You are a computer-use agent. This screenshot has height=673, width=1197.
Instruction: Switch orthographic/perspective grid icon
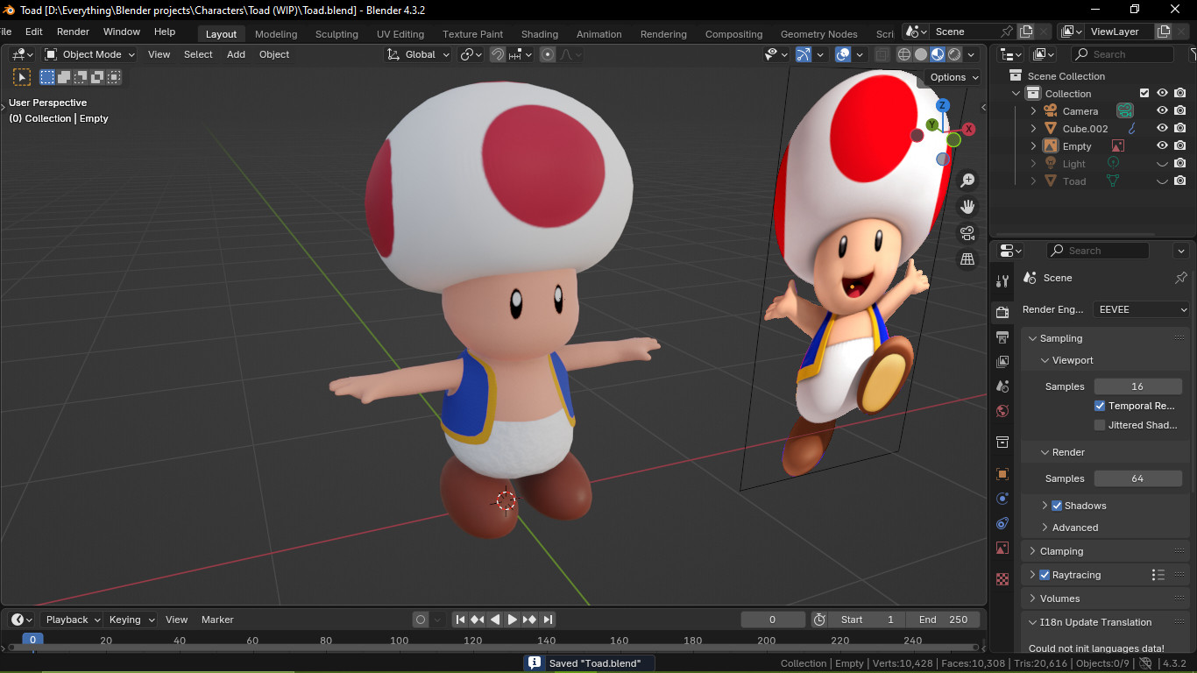pos(967,259)
